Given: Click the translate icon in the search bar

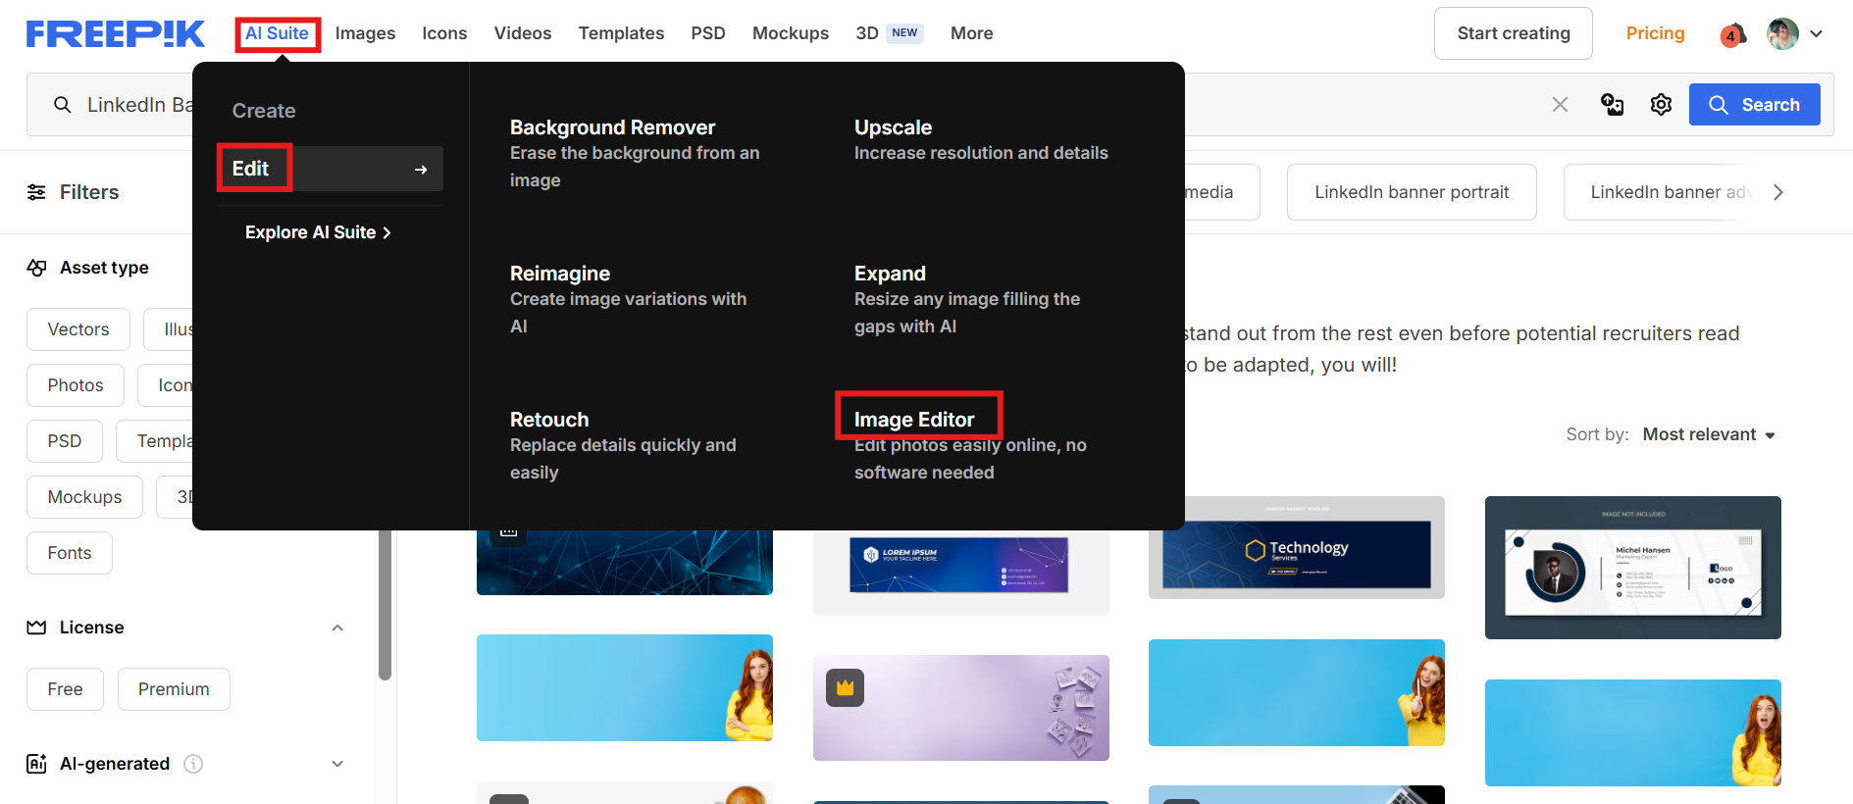Looking at the screenshot, I should tap(1612, 105).
